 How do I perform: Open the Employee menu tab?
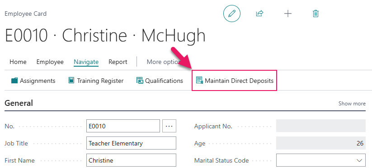pyautogui.click(x=50, y=62)
